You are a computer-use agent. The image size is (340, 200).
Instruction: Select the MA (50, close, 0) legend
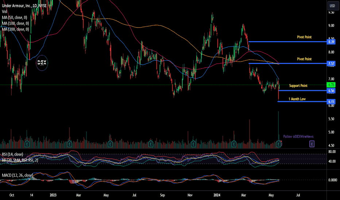click(x=15, y=17)
